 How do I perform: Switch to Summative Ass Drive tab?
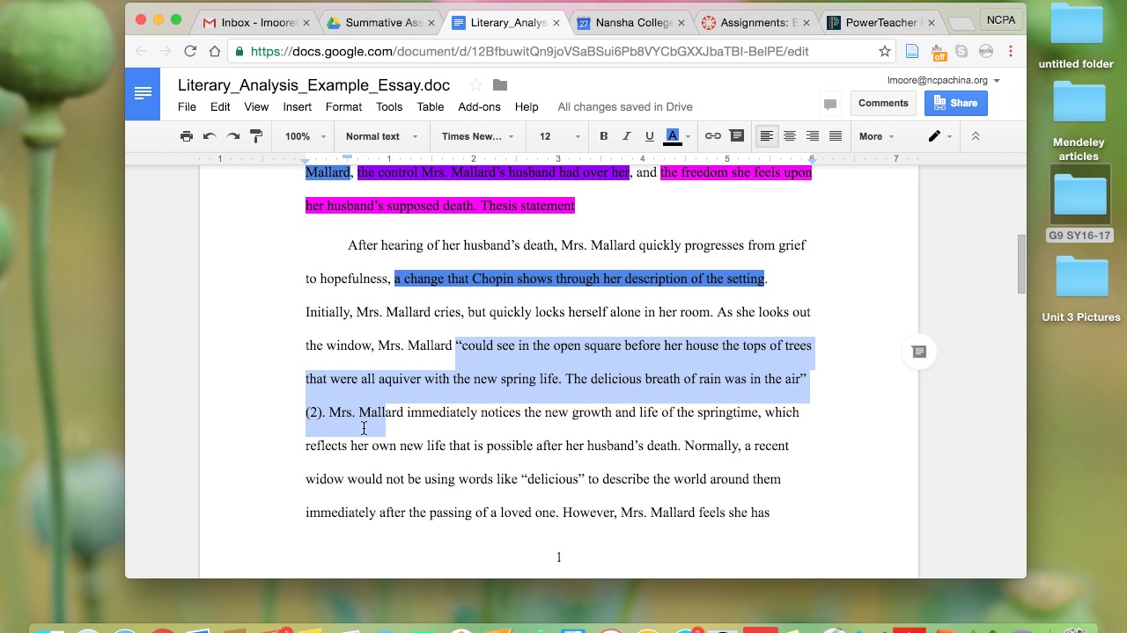click(x=379, y=22)
